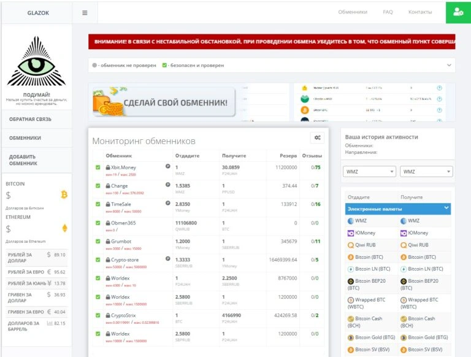Select ОБМЕННИКИ in the sidebar

point(37,138)
